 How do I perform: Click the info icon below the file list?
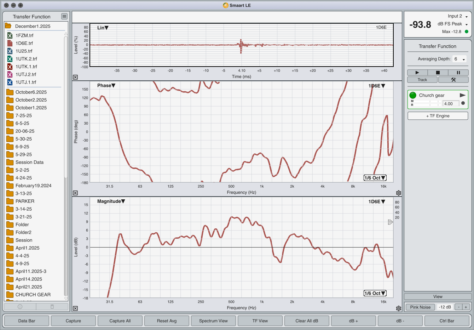click(20, 307)
